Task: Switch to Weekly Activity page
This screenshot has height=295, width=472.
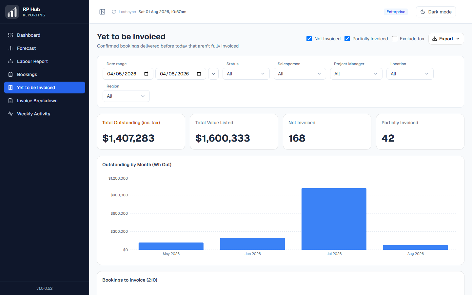Action: click(x=45, y=114)
